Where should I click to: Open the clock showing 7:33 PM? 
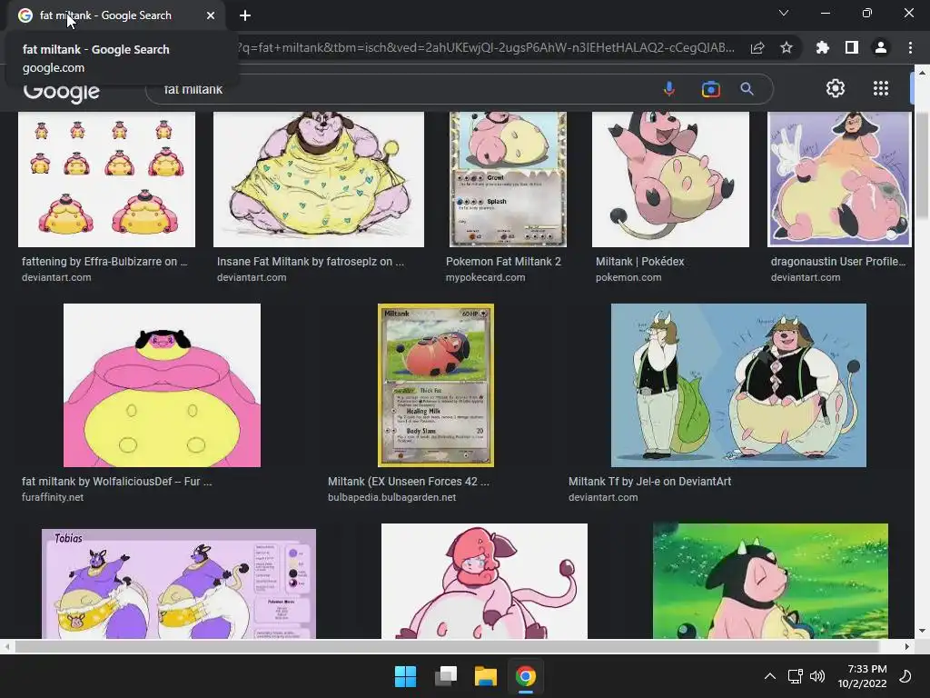click(863, 676)
